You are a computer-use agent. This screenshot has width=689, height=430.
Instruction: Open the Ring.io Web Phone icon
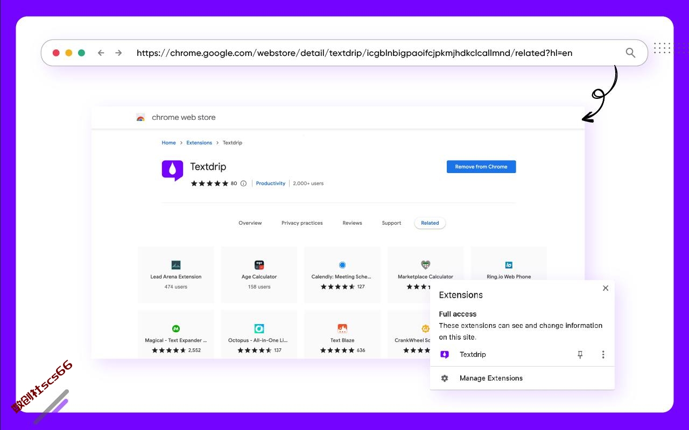coord(509,265)
